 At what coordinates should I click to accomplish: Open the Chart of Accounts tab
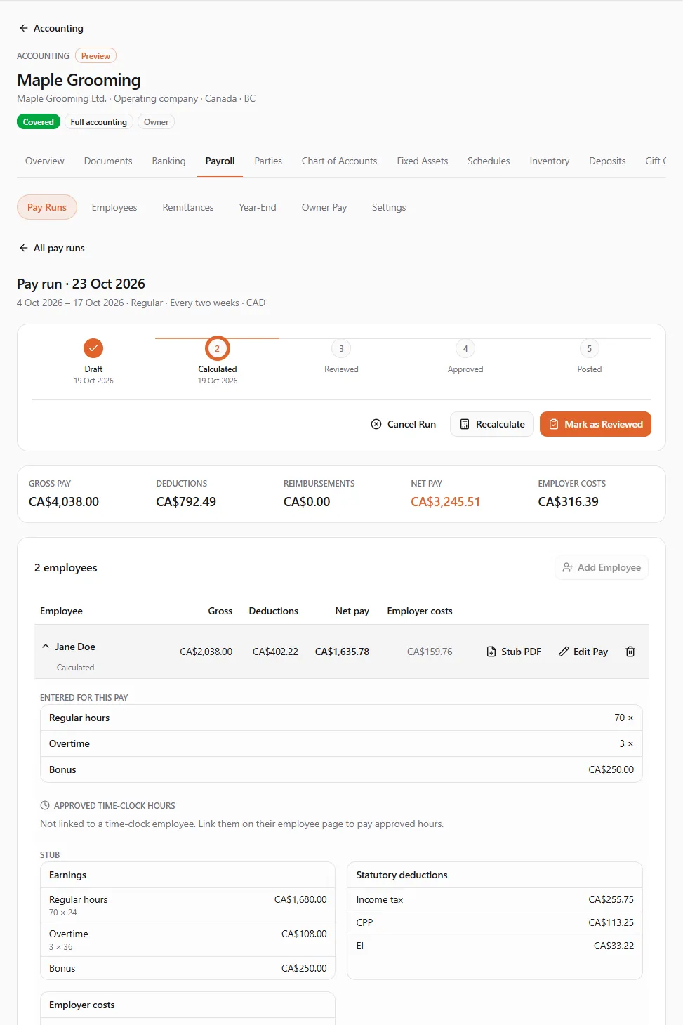point(339,161)
